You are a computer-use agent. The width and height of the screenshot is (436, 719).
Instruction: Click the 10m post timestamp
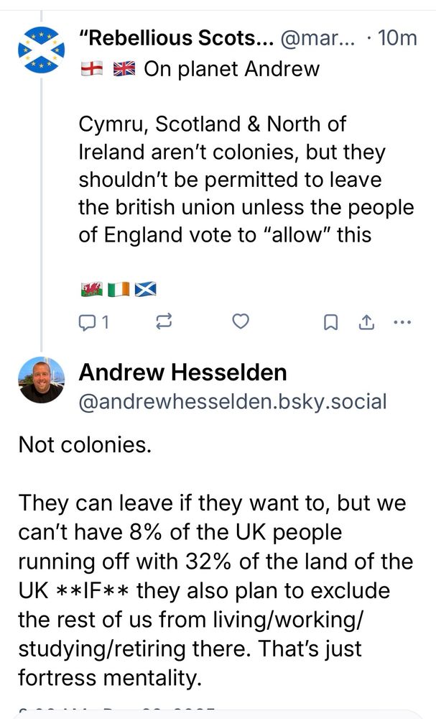[x=396, y=38]
